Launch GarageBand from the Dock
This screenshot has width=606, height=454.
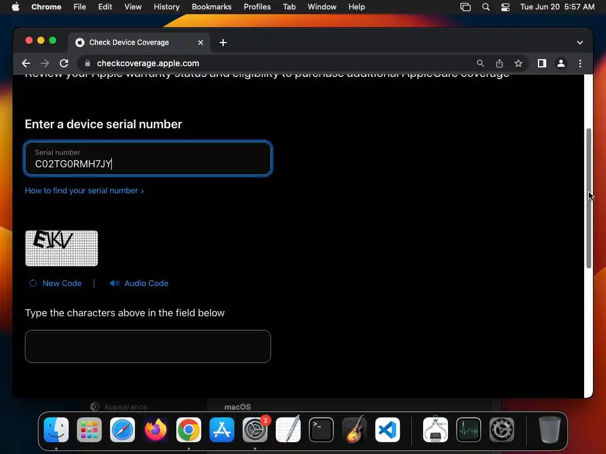click(x=354, y=430)
